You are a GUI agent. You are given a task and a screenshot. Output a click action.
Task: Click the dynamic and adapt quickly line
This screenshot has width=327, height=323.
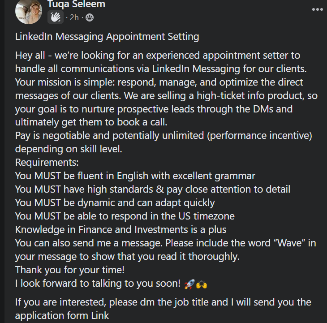point(115,203)
